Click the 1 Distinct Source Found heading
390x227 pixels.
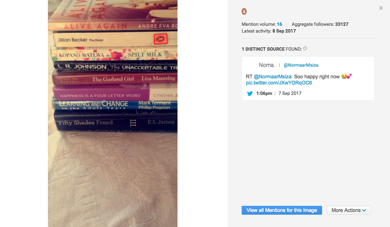[x=272, y=49]
